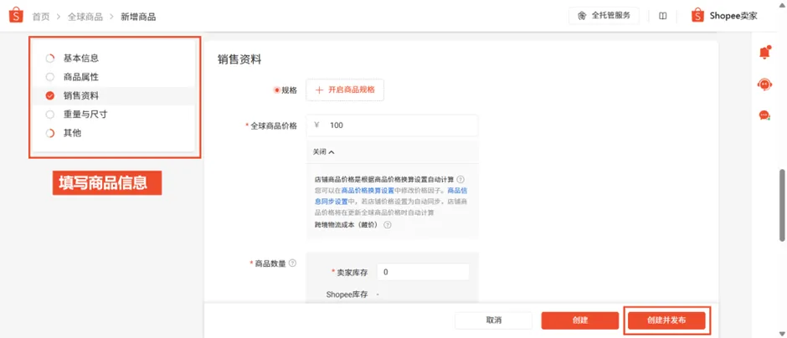Click 创建 button

579,320
